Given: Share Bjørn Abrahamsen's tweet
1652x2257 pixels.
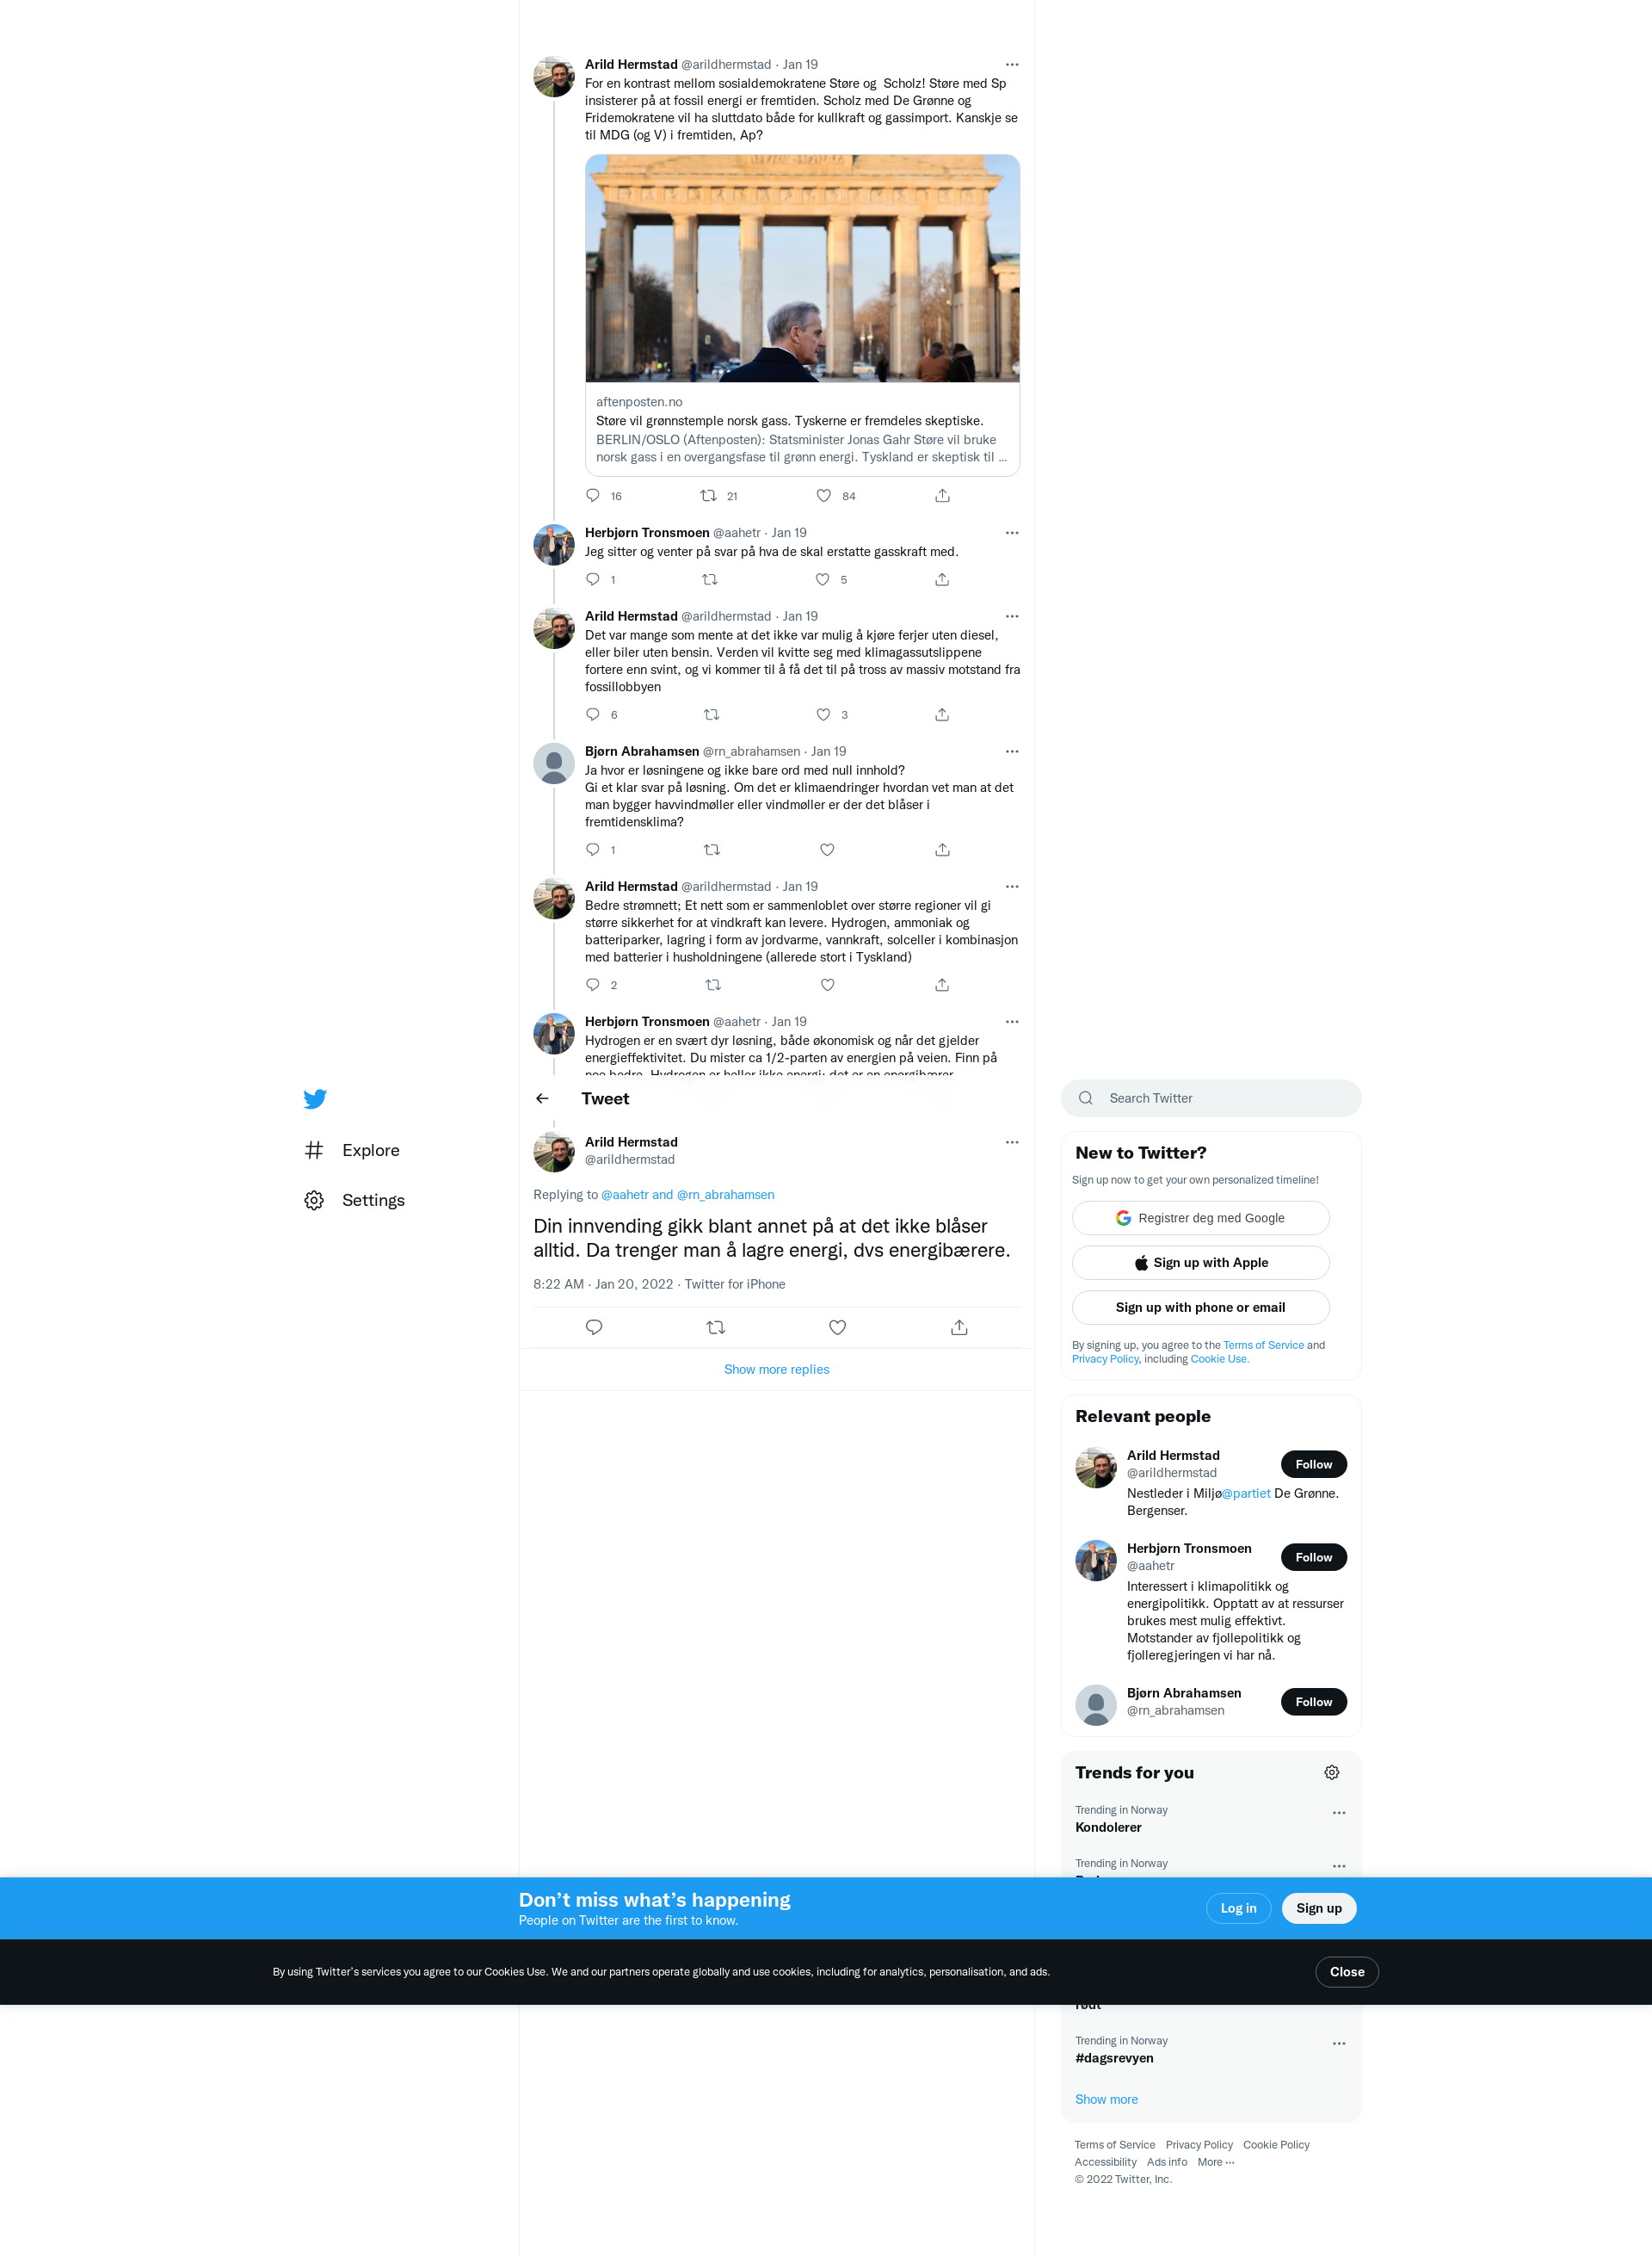Looking at the screenshot, I should [942, 850].
